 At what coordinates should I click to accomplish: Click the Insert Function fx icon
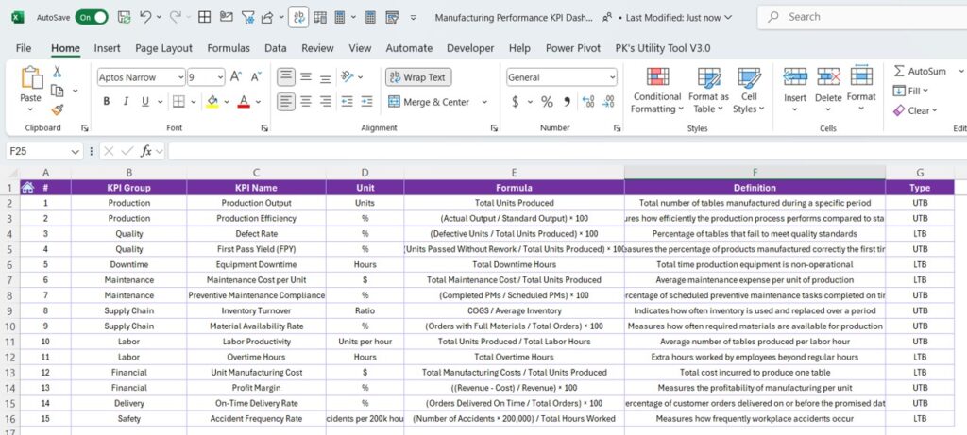click(x=146, y=151)
